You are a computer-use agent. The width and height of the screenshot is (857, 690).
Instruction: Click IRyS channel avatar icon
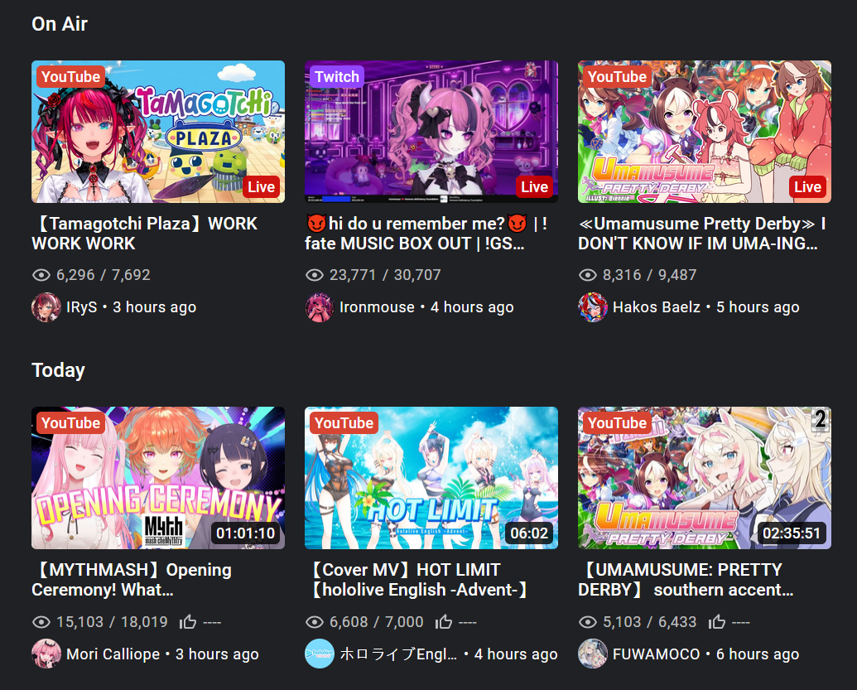tap(46, 307)
